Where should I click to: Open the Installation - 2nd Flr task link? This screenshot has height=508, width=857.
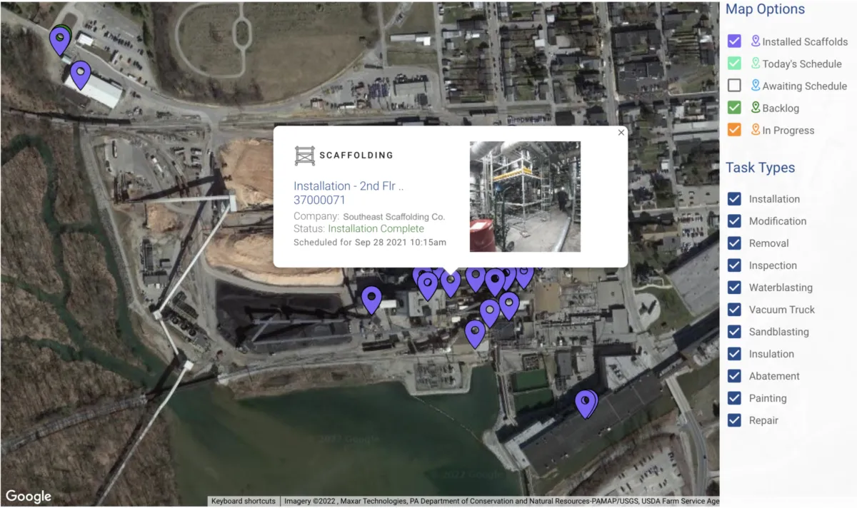[349, 193]
